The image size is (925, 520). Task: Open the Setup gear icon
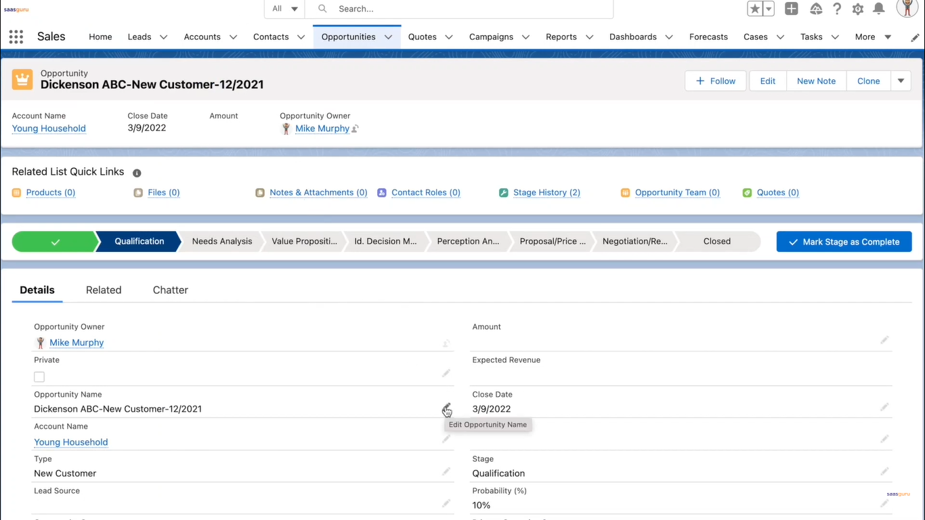tap(858, 9)
